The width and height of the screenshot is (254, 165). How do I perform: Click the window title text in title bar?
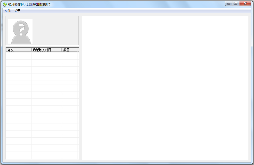point(30,5)
